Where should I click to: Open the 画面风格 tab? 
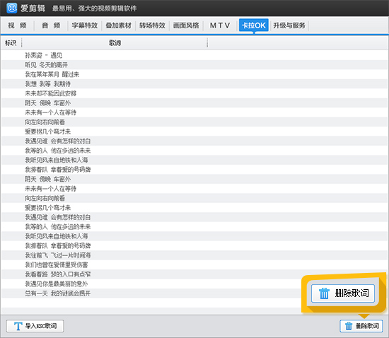pos(186,25)
